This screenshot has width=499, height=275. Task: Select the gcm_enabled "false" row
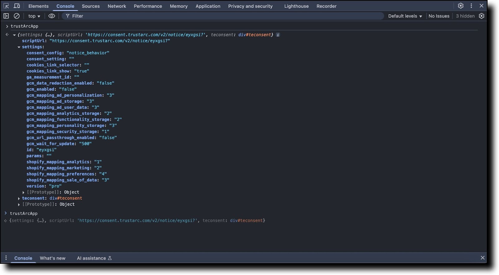[x=51, y=89]
